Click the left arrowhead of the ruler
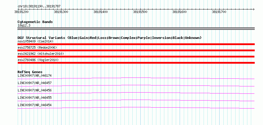 (x=18, y=9)
